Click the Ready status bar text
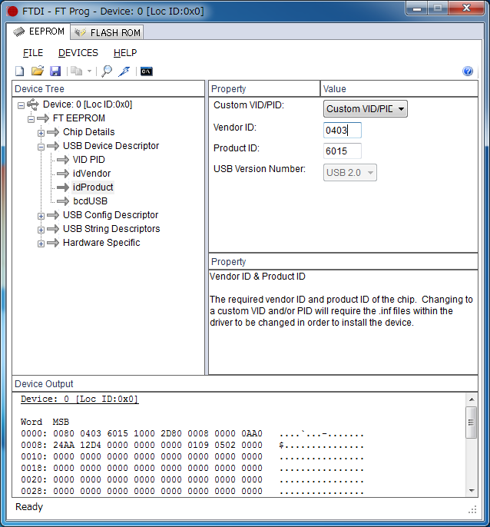The image size is (490, 527). 29,507
